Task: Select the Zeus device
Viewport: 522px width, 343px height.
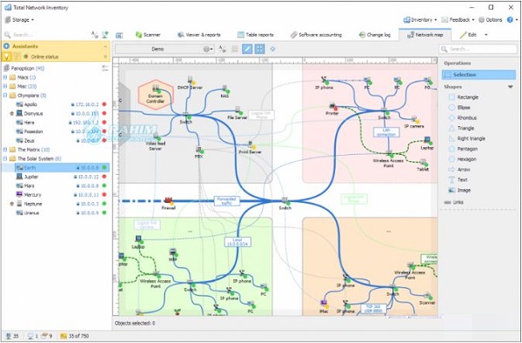Action: click(62, 140)
